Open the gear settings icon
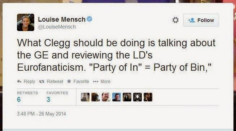 175,20
